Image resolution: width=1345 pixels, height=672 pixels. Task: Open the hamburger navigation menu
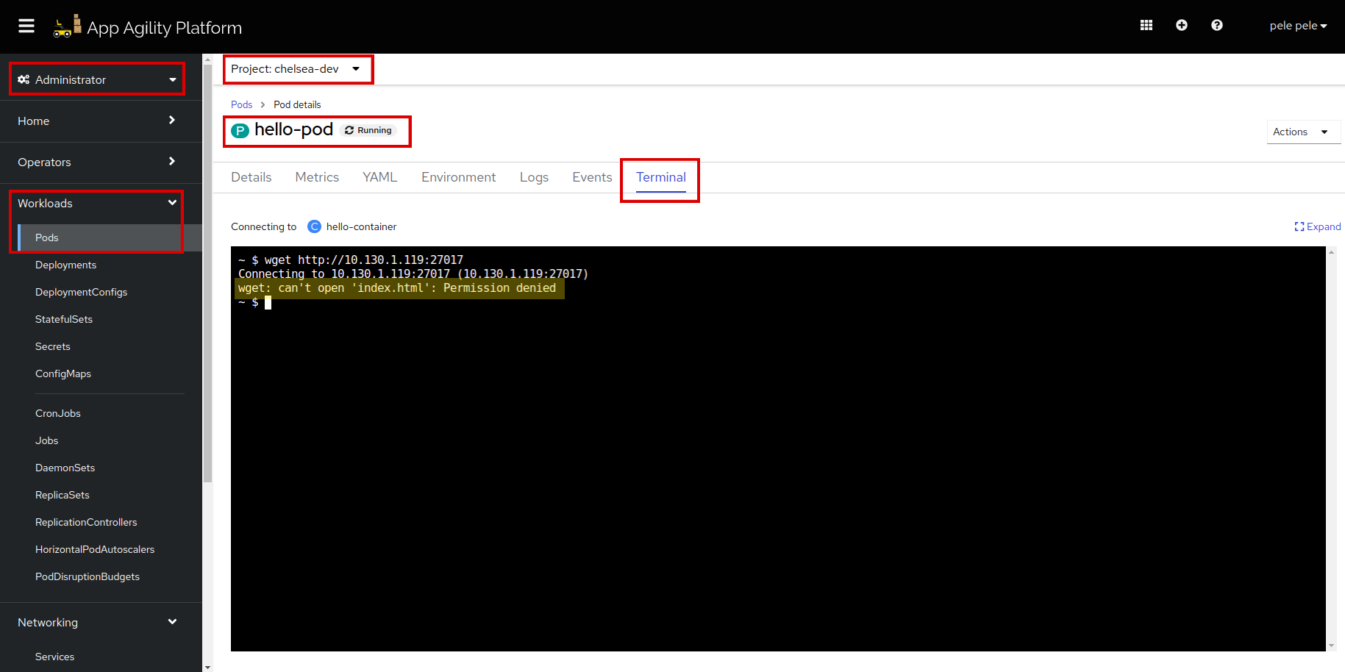[26, 26]
